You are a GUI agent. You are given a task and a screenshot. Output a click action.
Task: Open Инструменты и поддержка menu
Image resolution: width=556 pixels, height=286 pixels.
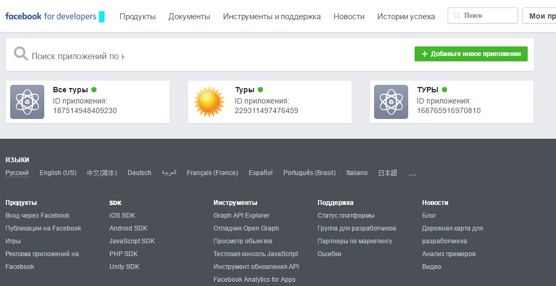tap(272, 17)
